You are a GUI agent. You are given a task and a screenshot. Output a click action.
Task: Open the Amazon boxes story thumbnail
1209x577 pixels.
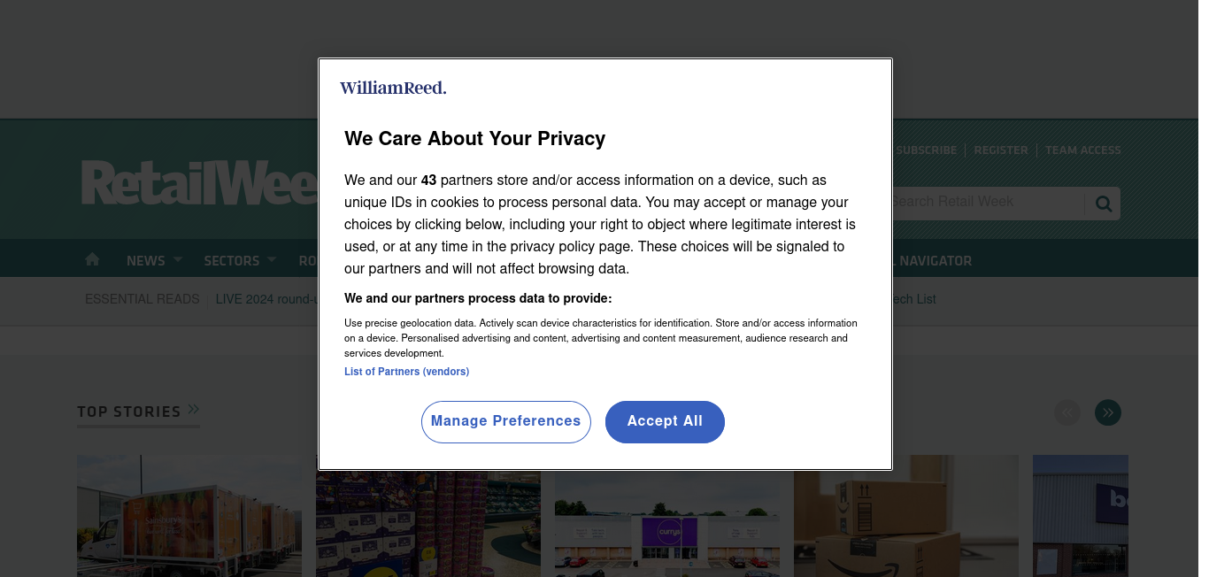pyautogui.click(x=906, y=516)
